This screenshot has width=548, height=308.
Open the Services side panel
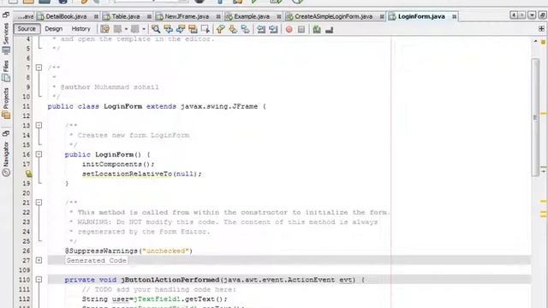6,38
